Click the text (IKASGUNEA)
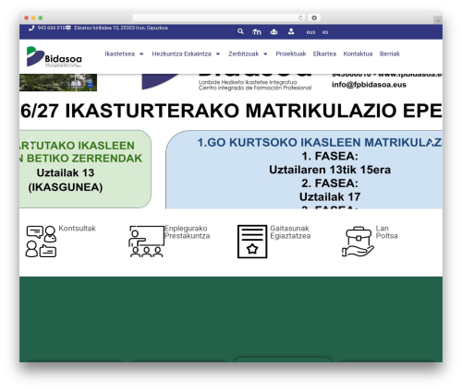The image size is (462, 390). click(x=66, y=187)
